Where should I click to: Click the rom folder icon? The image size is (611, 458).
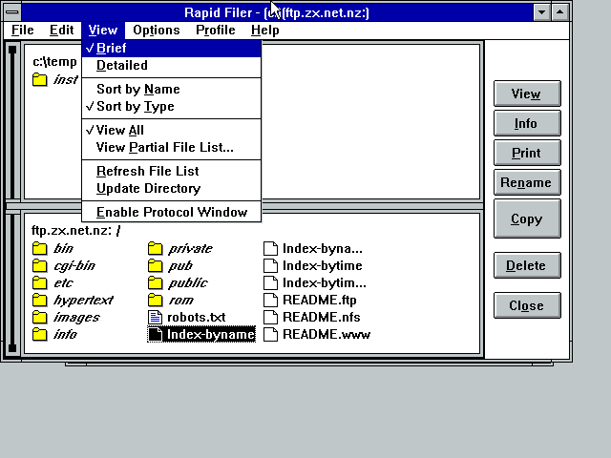155,300
